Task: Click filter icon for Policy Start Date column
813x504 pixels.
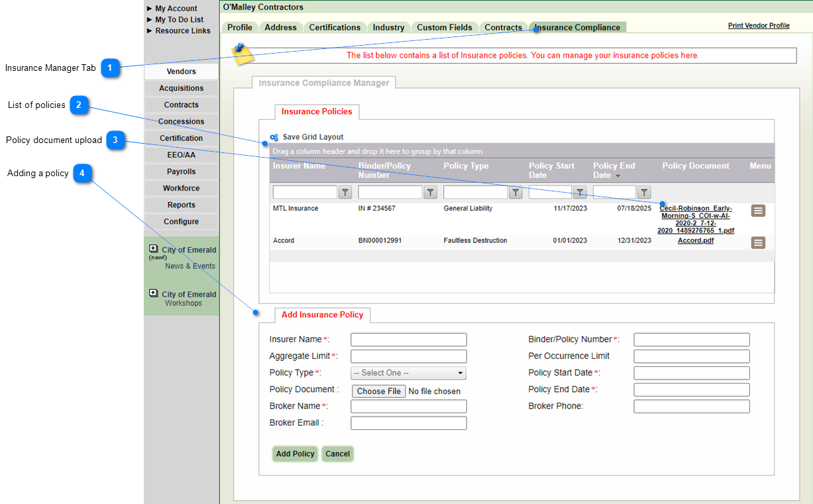Action: coord(580,193)
